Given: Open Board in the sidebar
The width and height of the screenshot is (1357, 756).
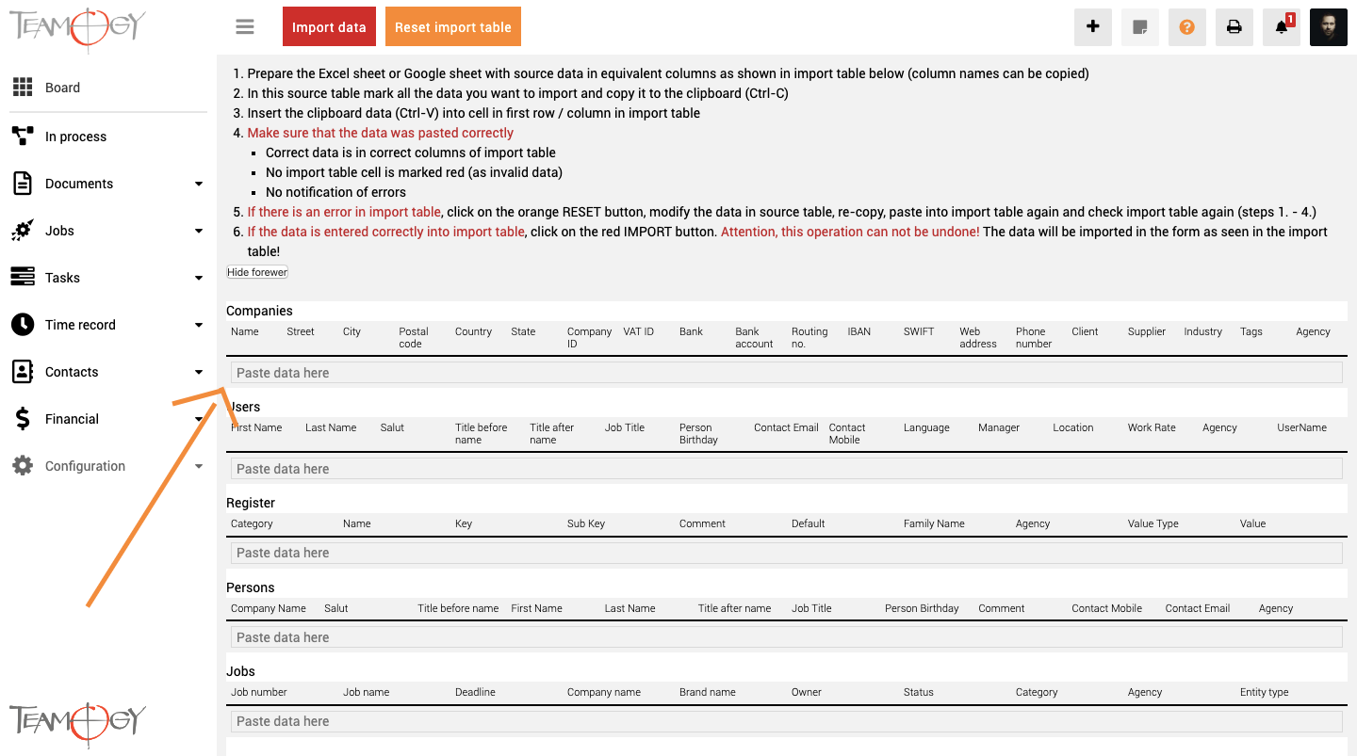Looking at the screenshot, I should 62,88.
